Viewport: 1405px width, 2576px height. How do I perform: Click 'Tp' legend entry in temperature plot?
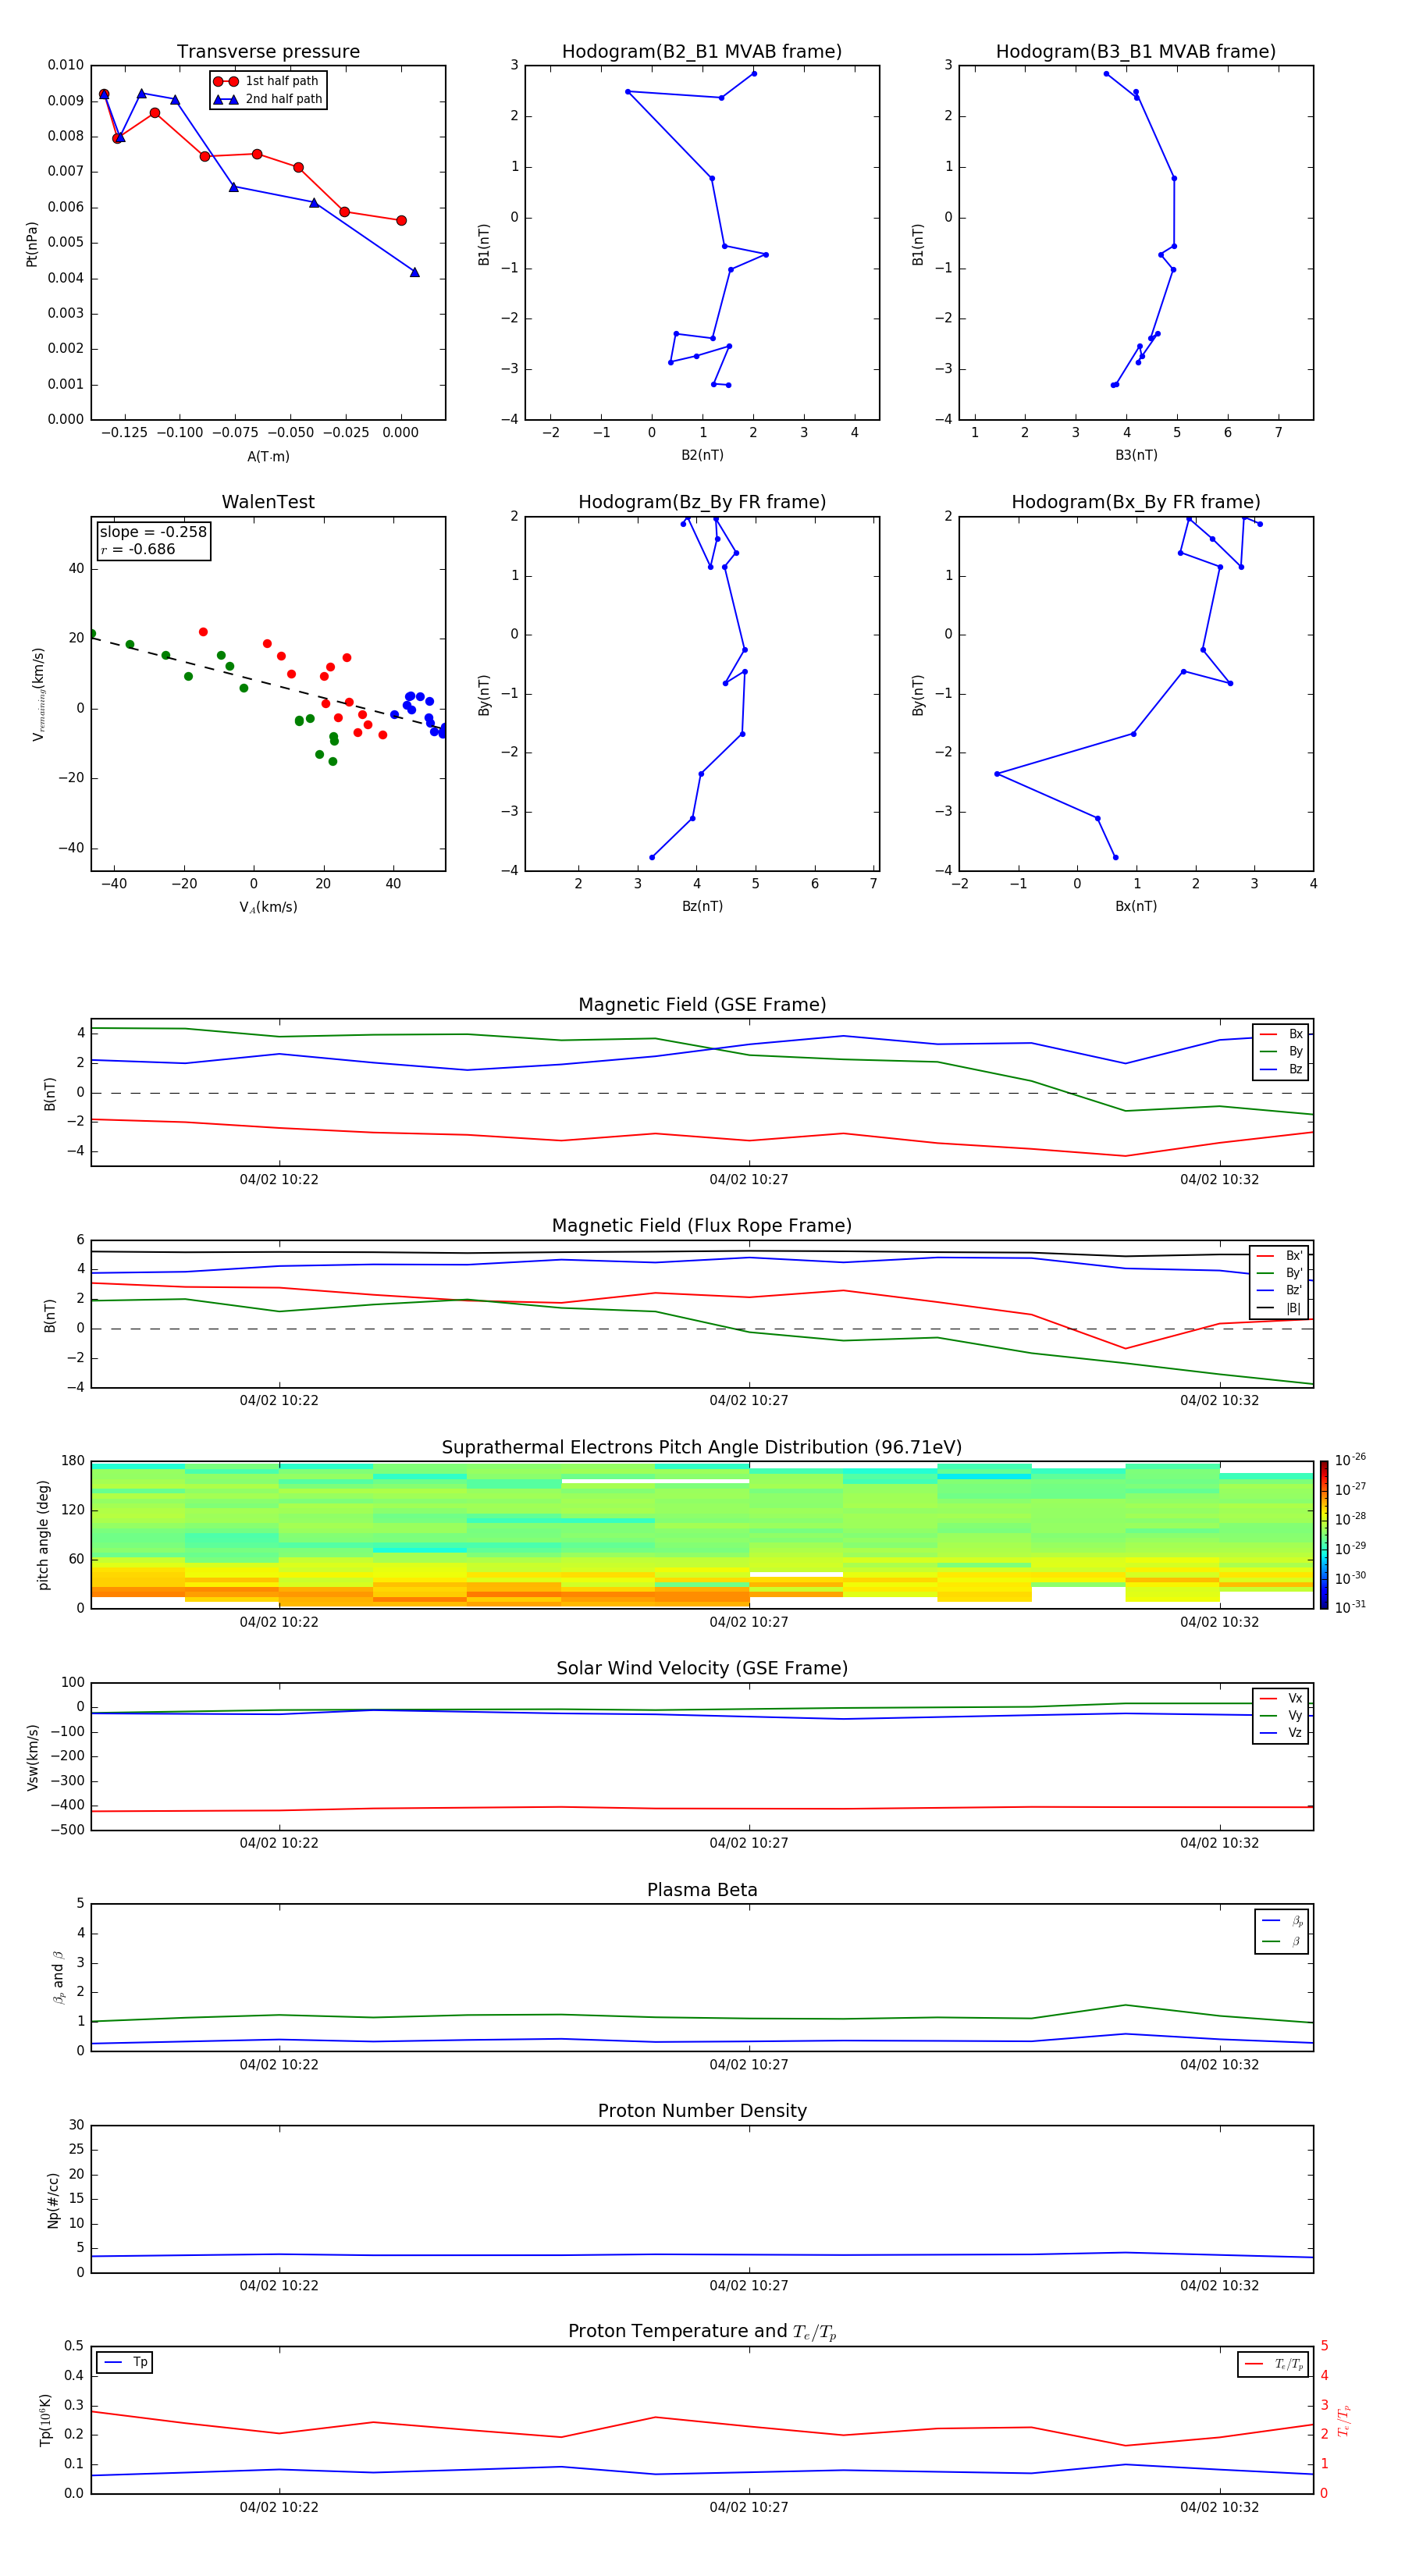(125, 2363)
